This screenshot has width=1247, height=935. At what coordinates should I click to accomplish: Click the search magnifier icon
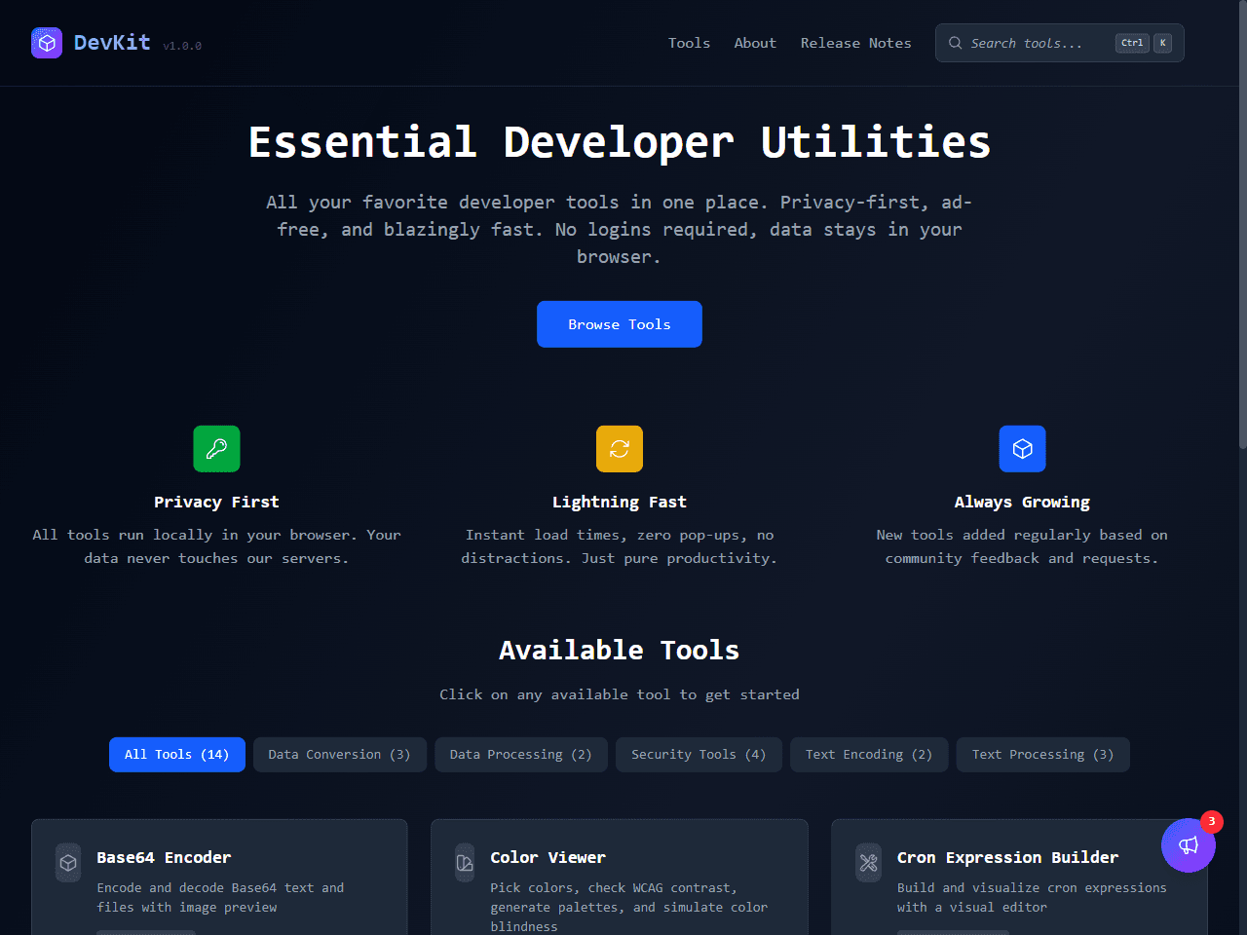955,43
